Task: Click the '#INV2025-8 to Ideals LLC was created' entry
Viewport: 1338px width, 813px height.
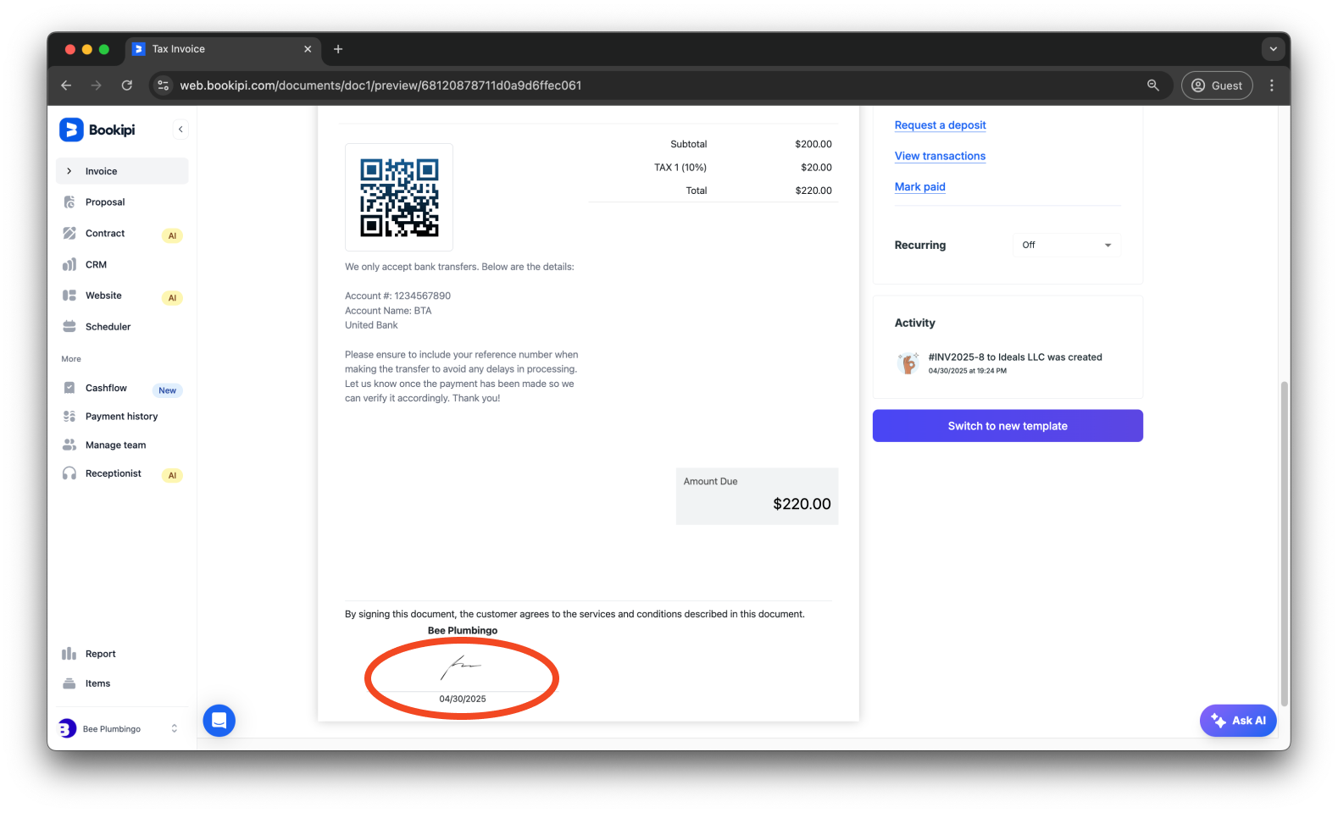Action: (1015, 357)
